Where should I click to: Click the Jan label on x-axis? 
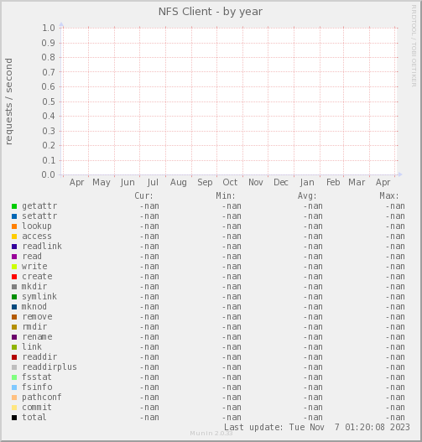click(307, 182)
